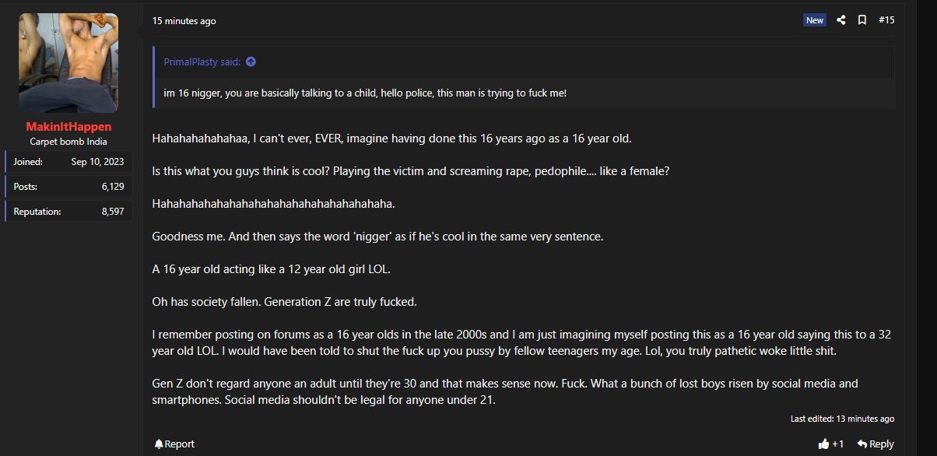
Task: Click the blue New badge
Action: pos(815,20)
